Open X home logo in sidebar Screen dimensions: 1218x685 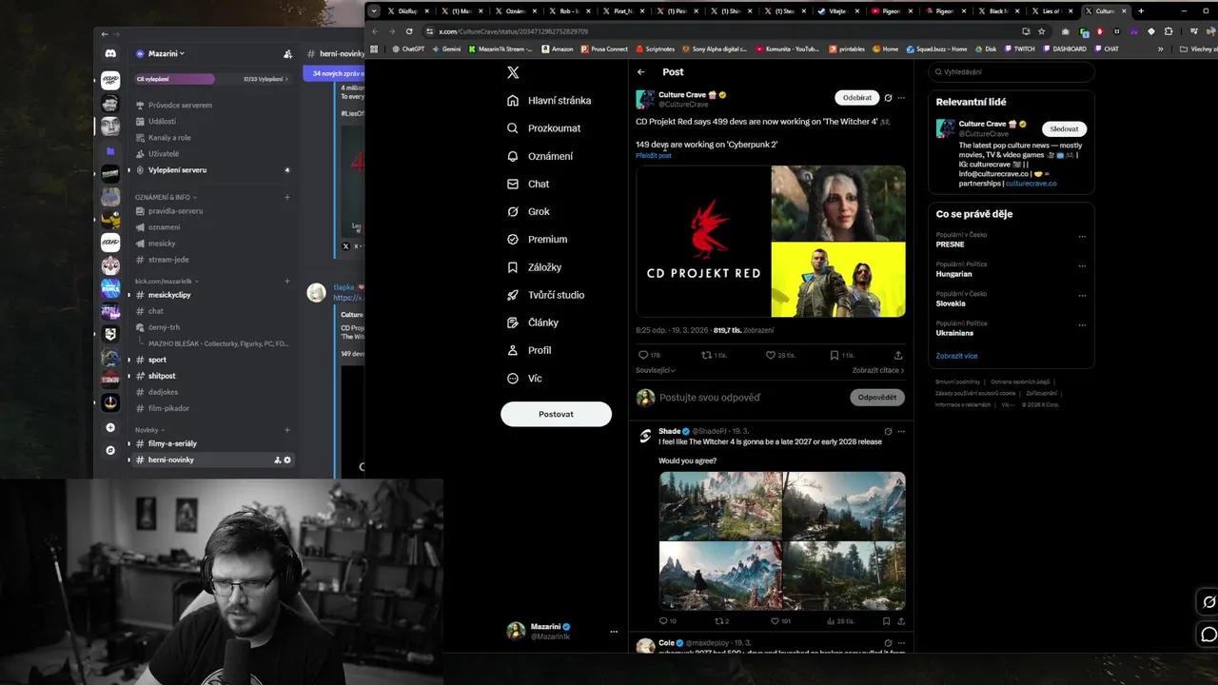513,72
